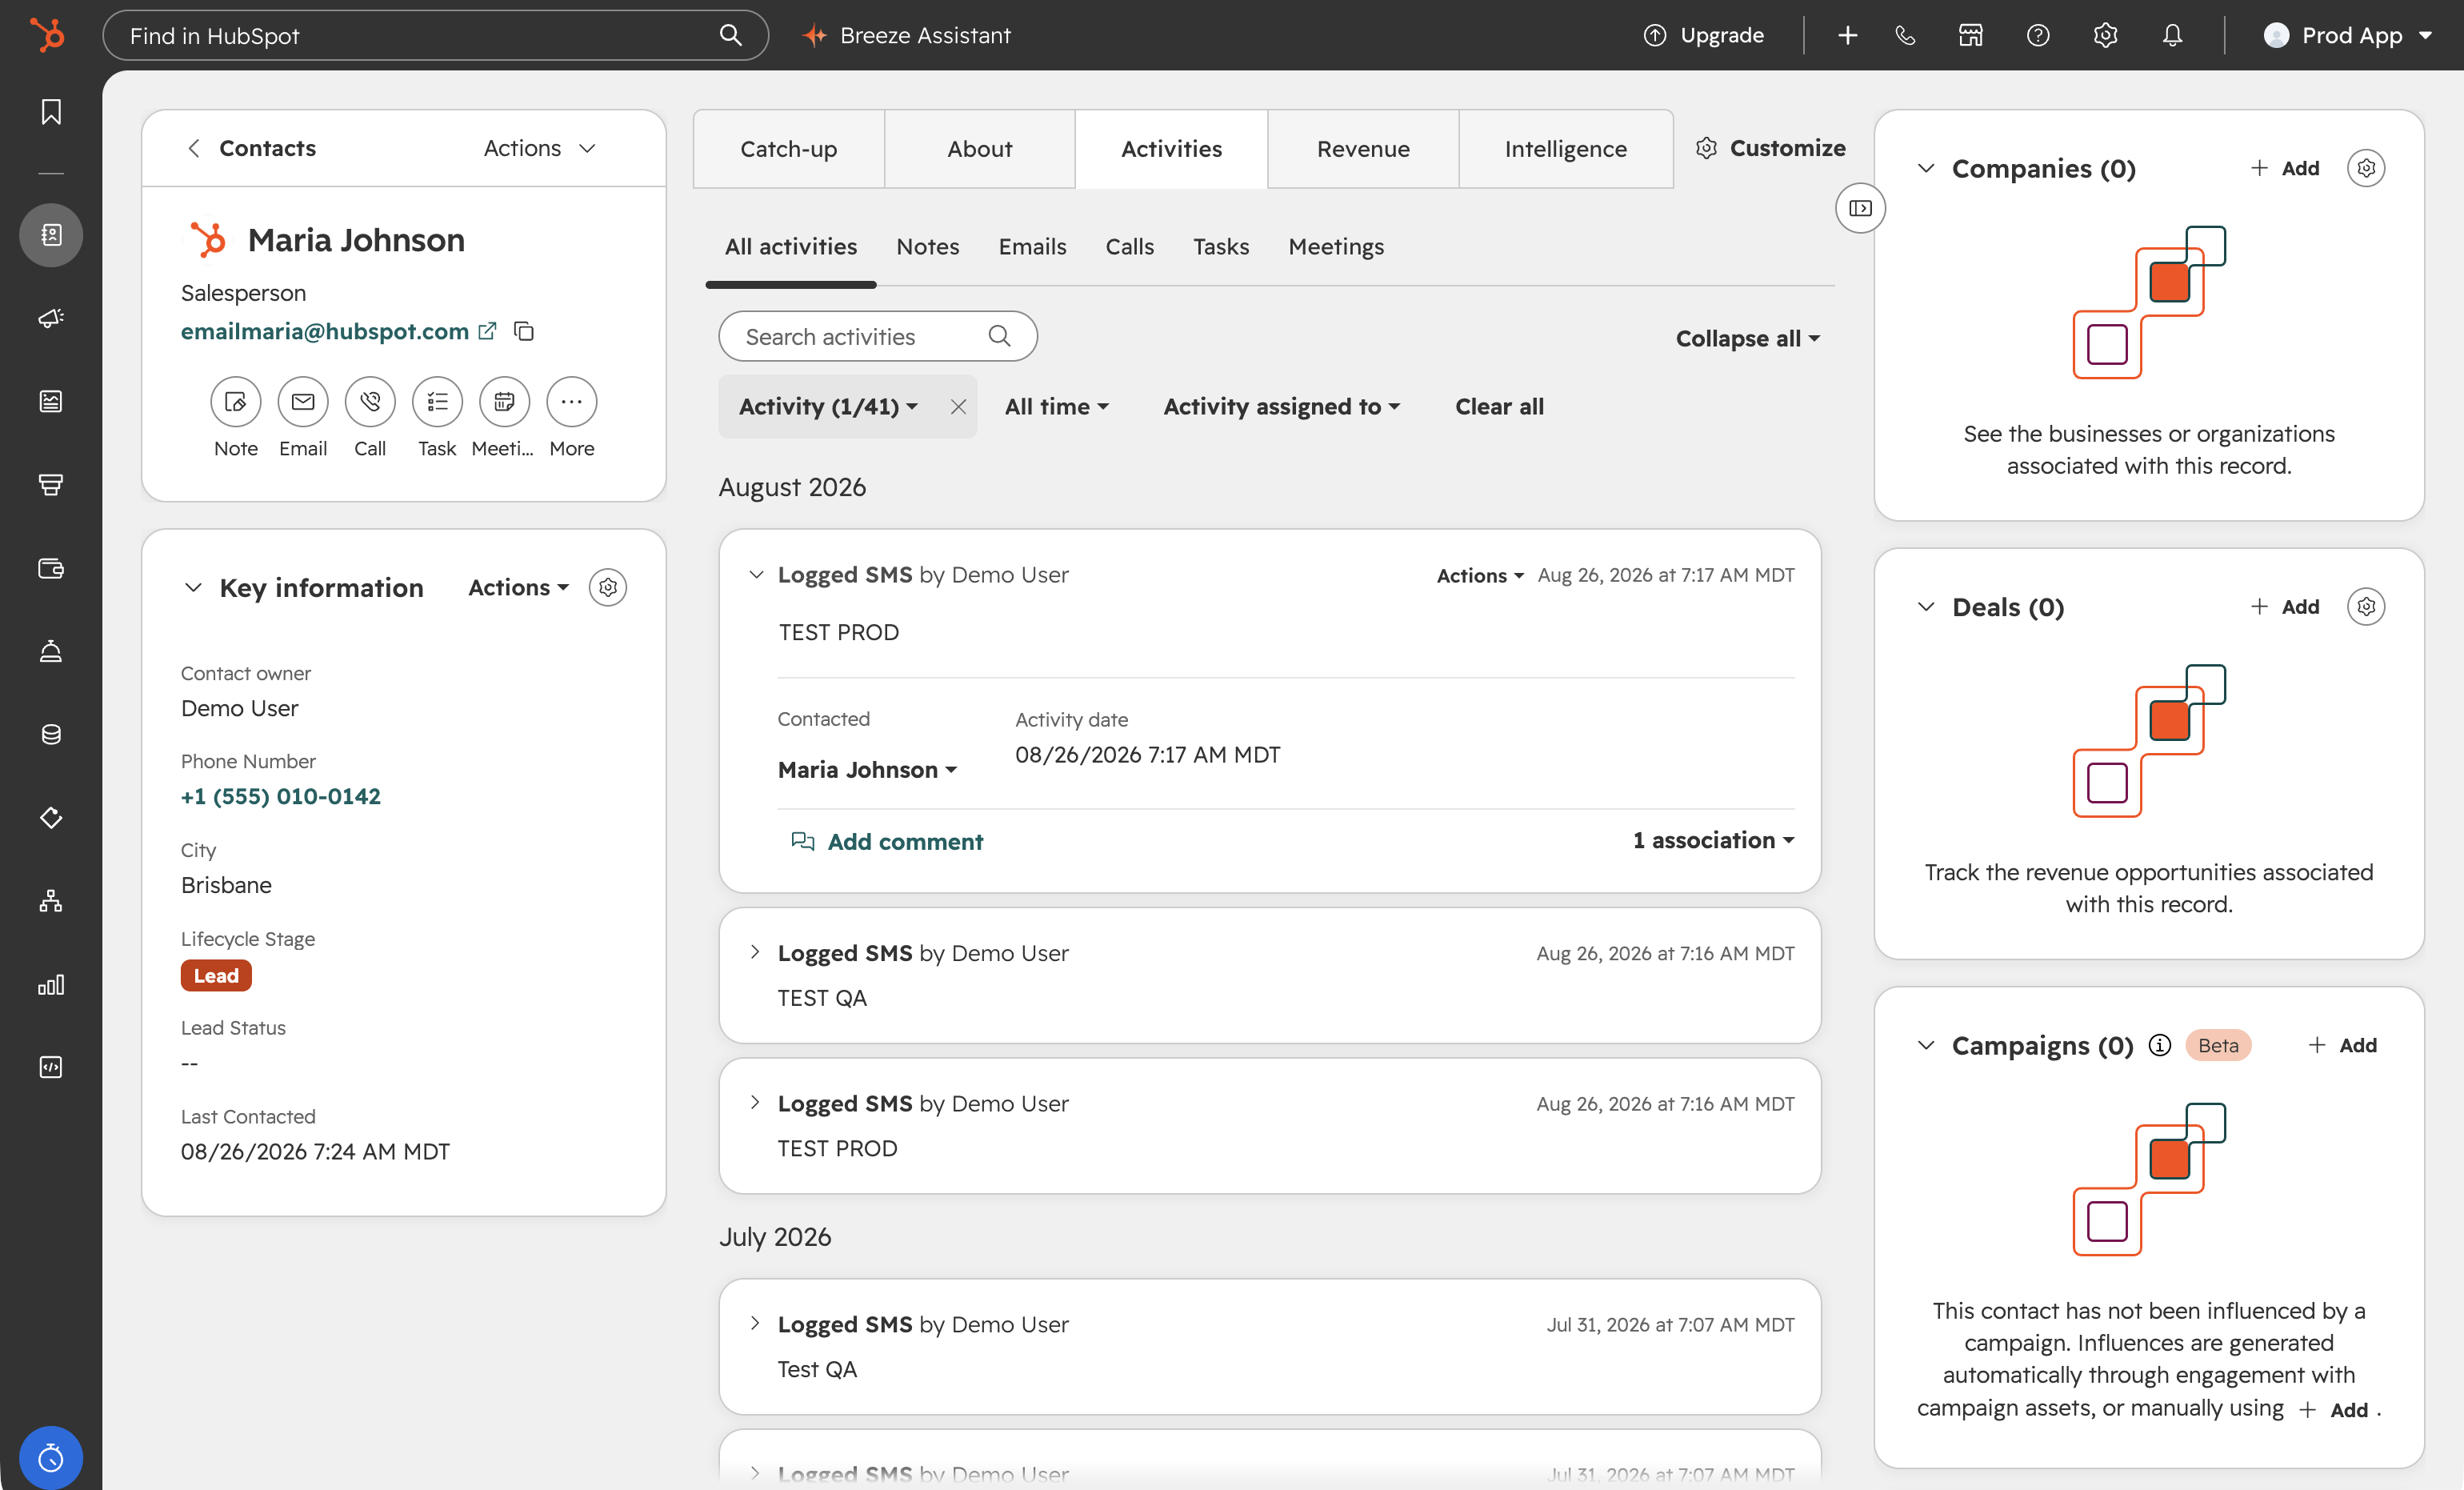
Task: Open the settings gear in the top bar
Action: tap(2105, 35)
